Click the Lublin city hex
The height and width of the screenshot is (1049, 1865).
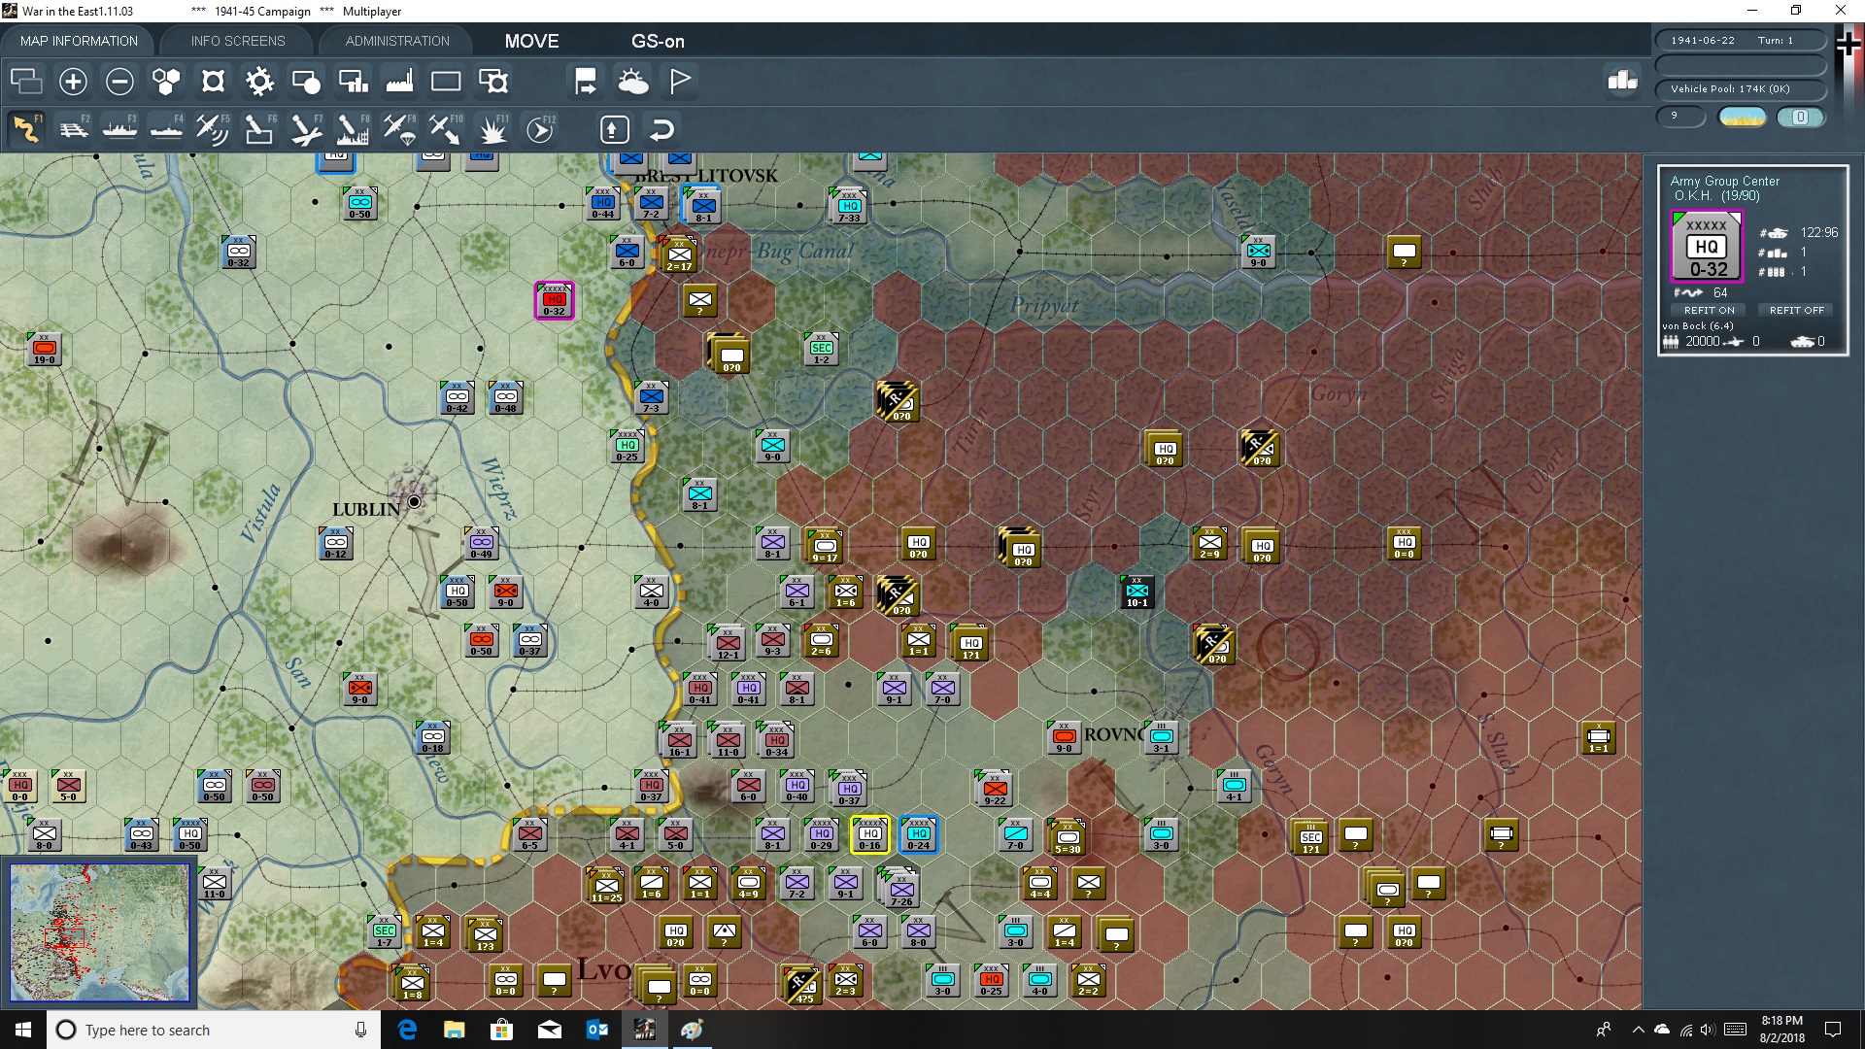tap(415, 501)
